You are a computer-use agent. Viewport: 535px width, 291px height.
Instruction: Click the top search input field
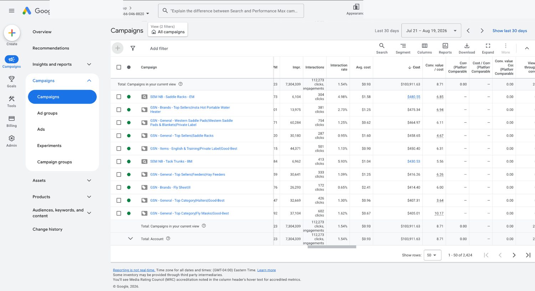coord(231,11)
